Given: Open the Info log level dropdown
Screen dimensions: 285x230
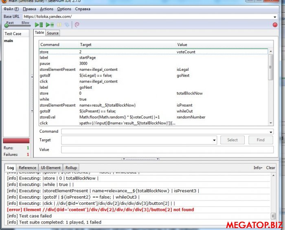Looking at the screenshot, I should point(258,168).
